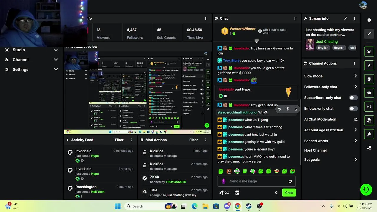Screen dimensions: 377x212
Task: Click the Just Chatting category thumbnail image
Action: click(310, 44)
